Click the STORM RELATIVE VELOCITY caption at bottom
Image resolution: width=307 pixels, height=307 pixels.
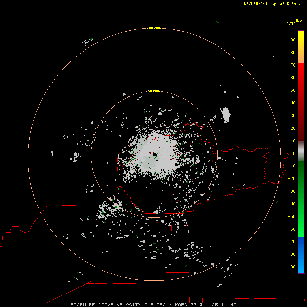tap(153, 305)
